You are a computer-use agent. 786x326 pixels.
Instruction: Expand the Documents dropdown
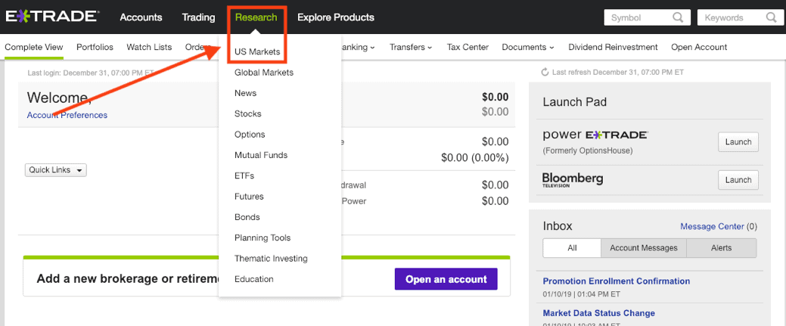[528, 47]
